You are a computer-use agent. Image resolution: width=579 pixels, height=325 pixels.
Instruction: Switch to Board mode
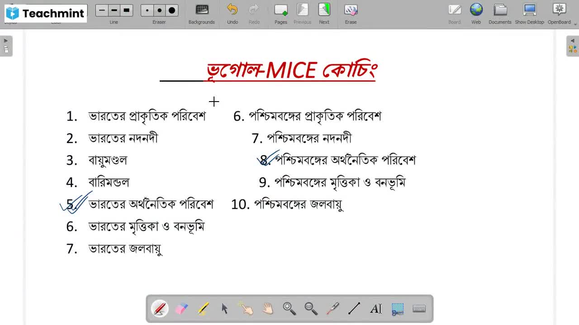pos(455,14)
